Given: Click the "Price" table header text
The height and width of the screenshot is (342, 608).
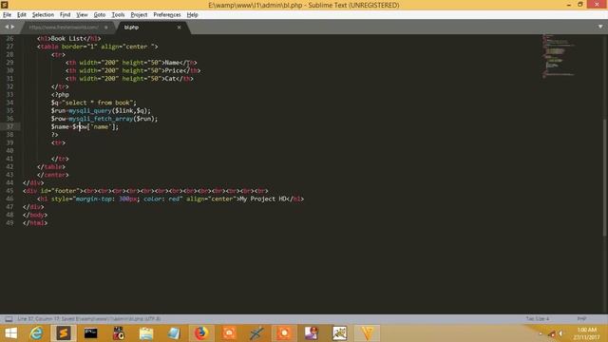Looking at the screenshot, I should (x=174, y=70).
